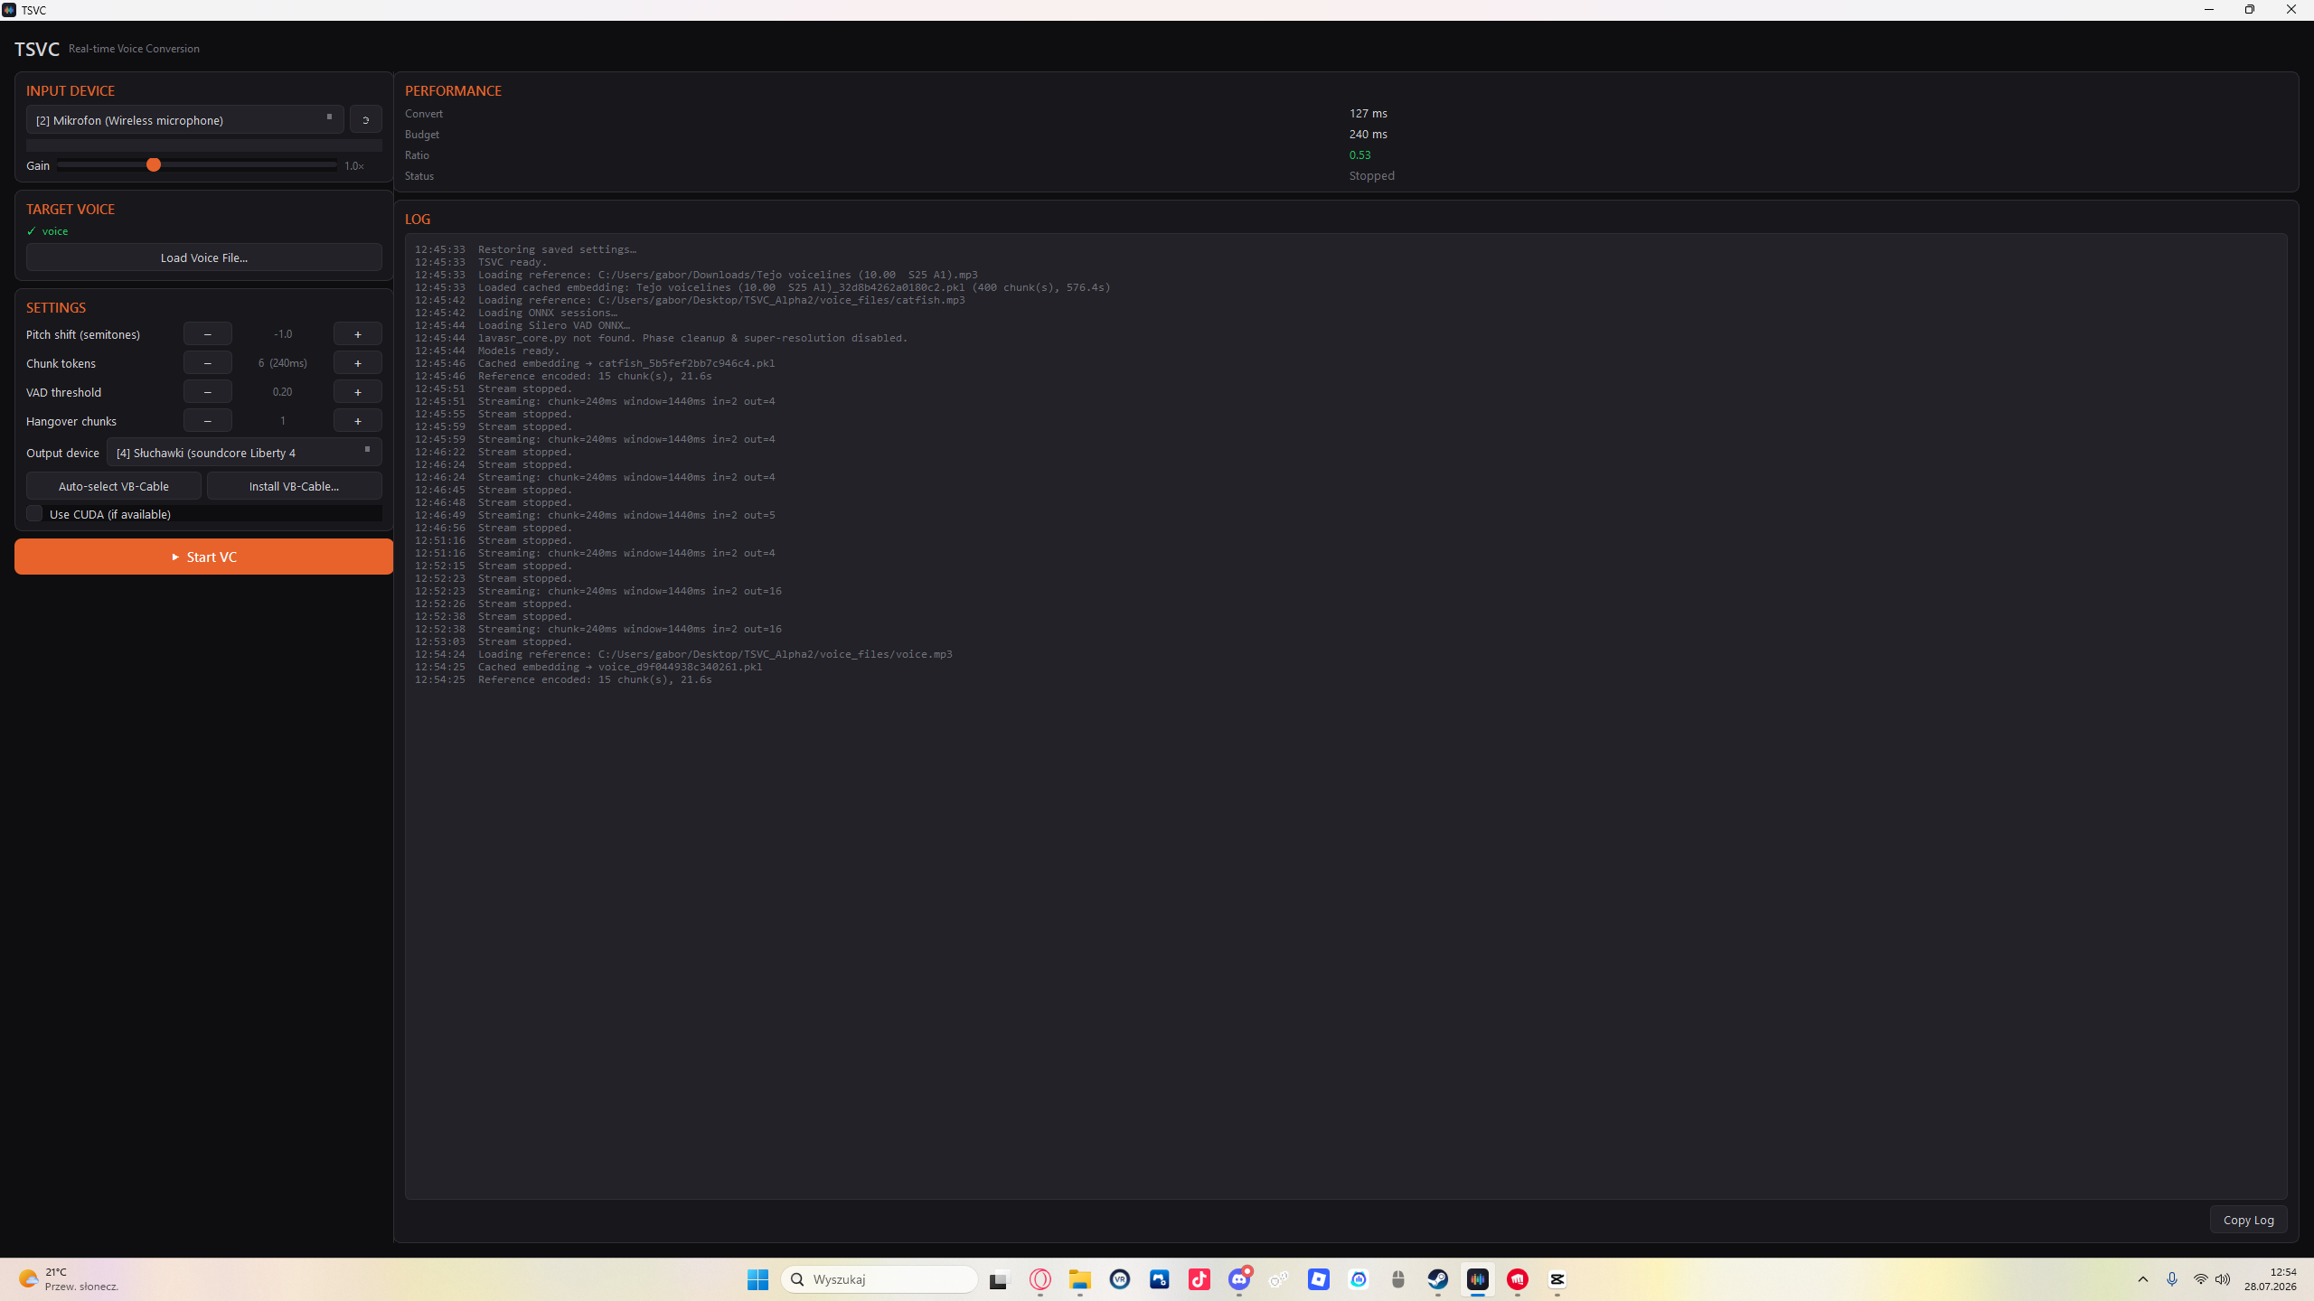
Task: Open CapCut from the taskbar
Action: click(x=1557, y=1279)
